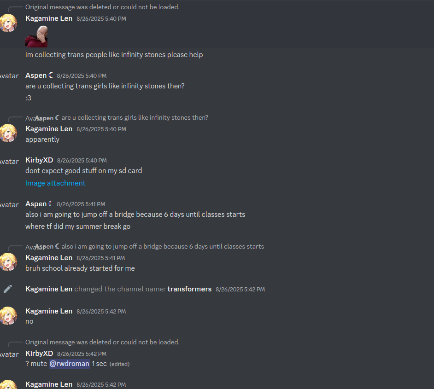434x389 pixels.
Task: Click Kagamine Len name in channel rename notice
Action: pos(49,289)
